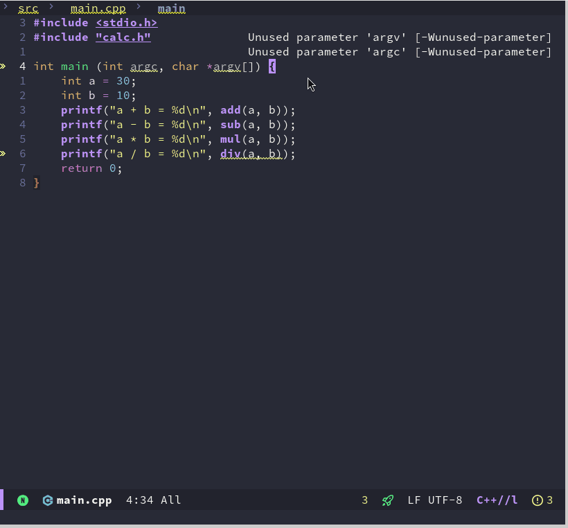Open the "calc.h" include link

click(x=123, y=37)
